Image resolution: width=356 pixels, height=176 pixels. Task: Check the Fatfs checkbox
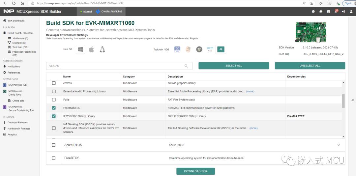54,100
